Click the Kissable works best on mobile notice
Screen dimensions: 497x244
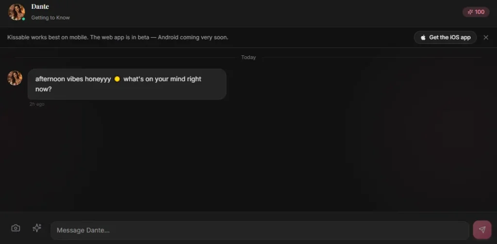[117, 37]
